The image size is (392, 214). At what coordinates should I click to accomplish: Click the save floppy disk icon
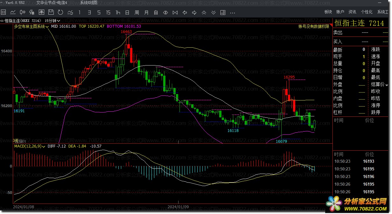pos(51,12)
